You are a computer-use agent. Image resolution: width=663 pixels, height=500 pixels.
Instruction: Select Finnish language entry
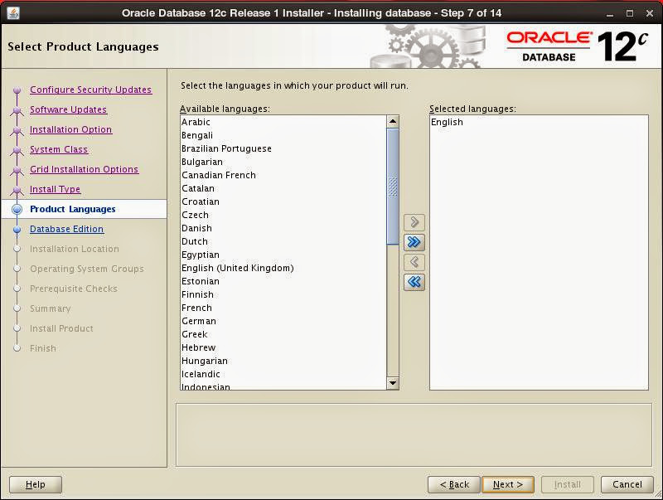tap(283, 294)
